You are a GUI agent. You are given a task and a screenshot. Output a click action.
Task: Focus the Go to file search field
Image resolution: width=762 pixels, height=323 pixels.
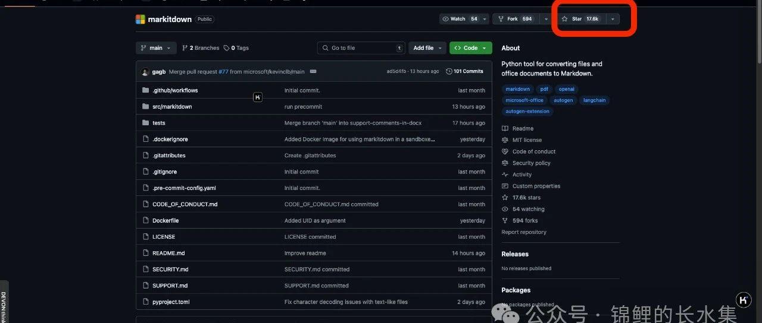pyautogui.click(x=361, y=48)
